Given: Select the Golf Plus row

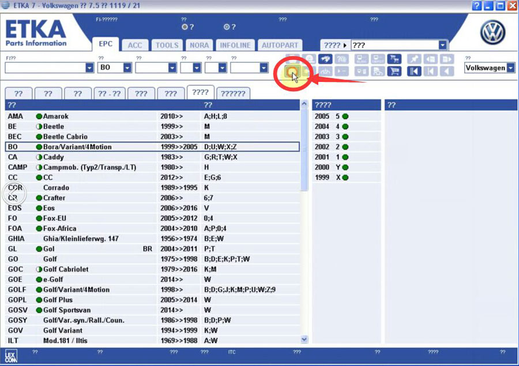Looking at the screenshot, I should point(152,300).
